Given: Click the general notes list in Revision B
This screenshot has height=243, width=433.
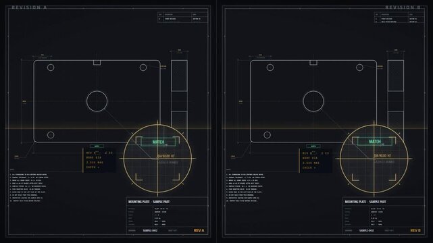Looking at the screenshot, I should click(x=246, y=188).
